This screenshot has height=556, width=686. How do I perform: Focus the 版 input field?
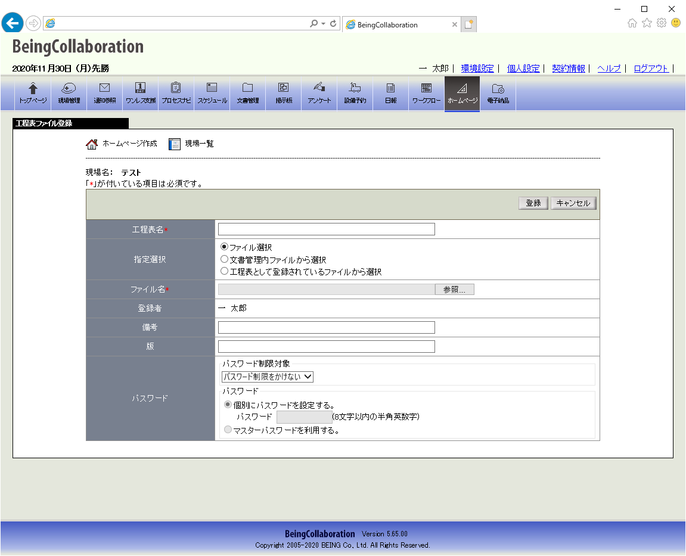click(x=327, y=346)
